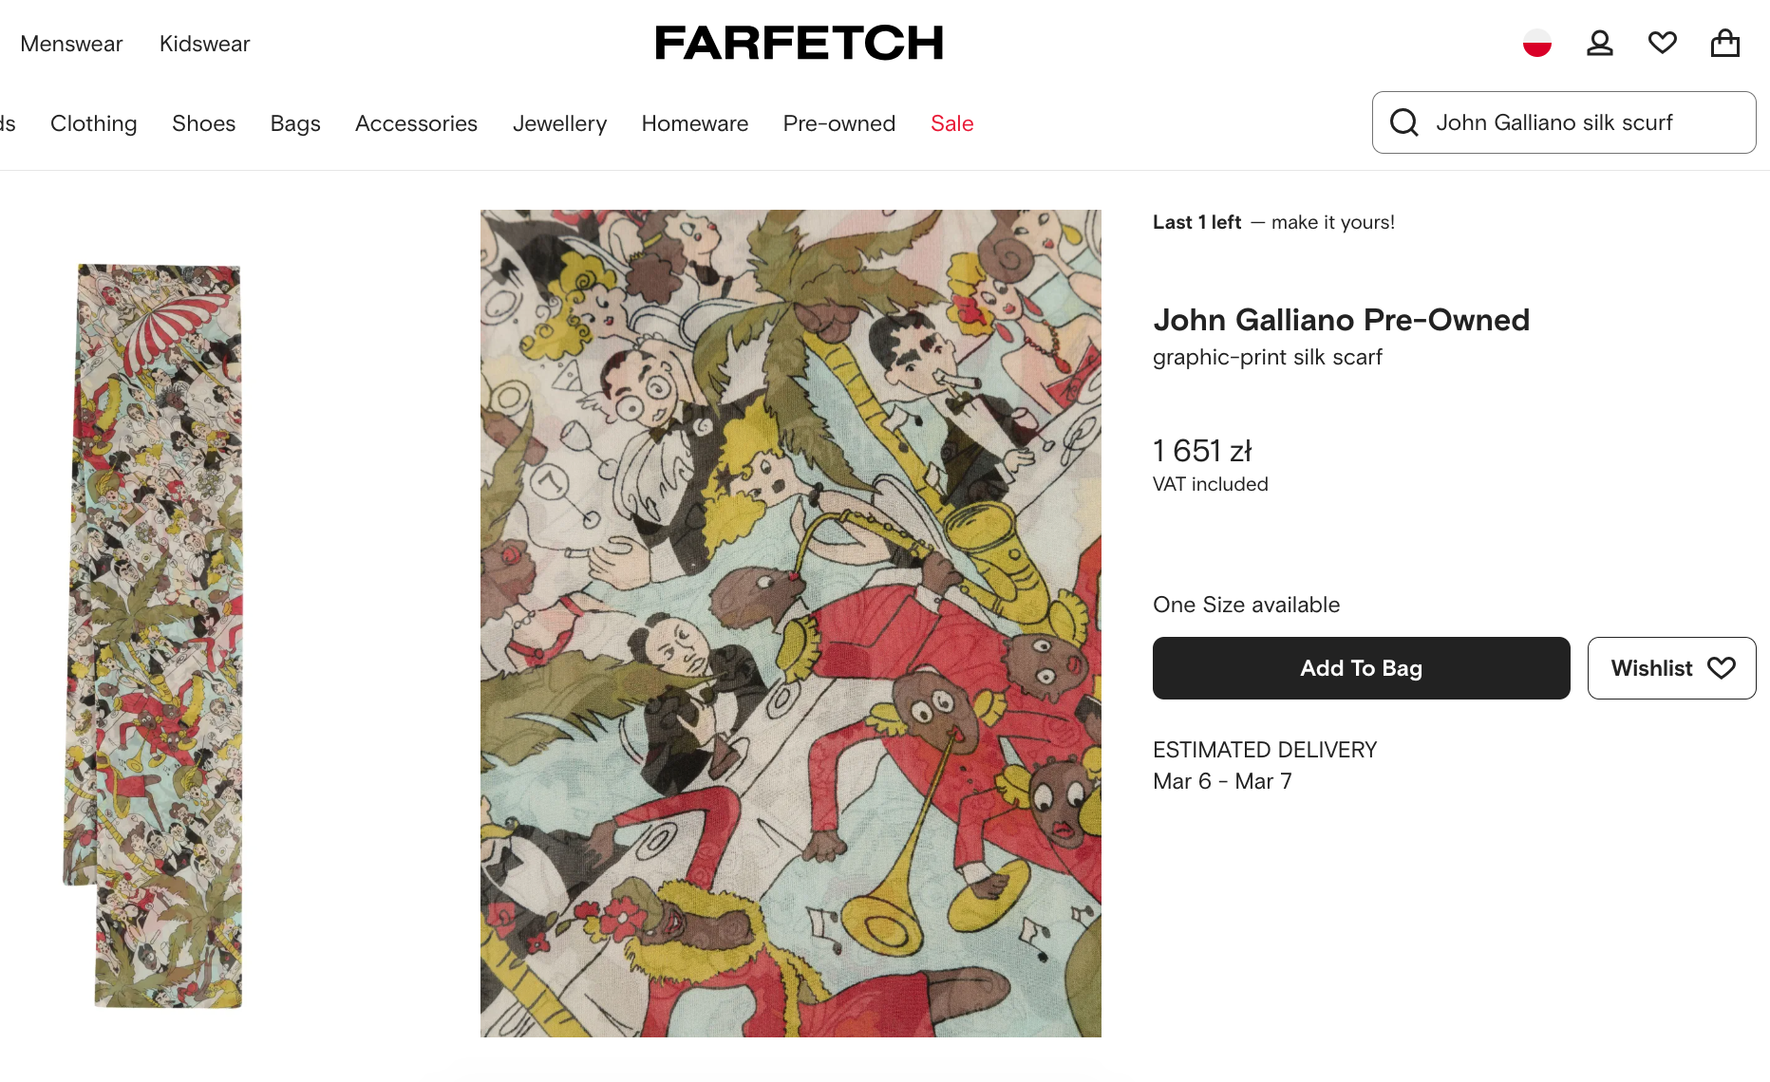Go to the Menswear section

coord(71,44)
